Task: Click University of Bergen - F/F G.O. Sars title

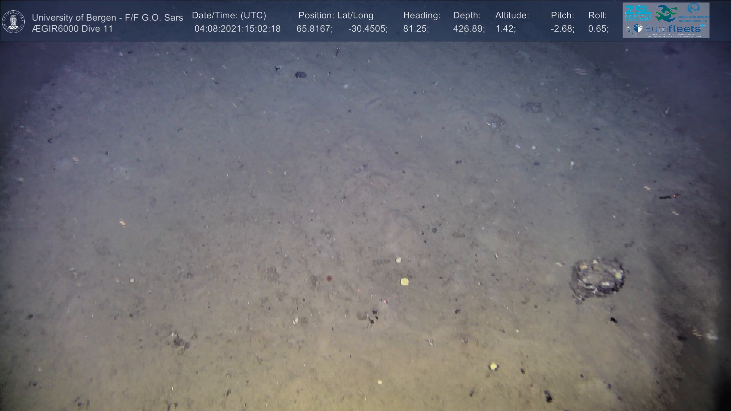Action: coord(107,18)
